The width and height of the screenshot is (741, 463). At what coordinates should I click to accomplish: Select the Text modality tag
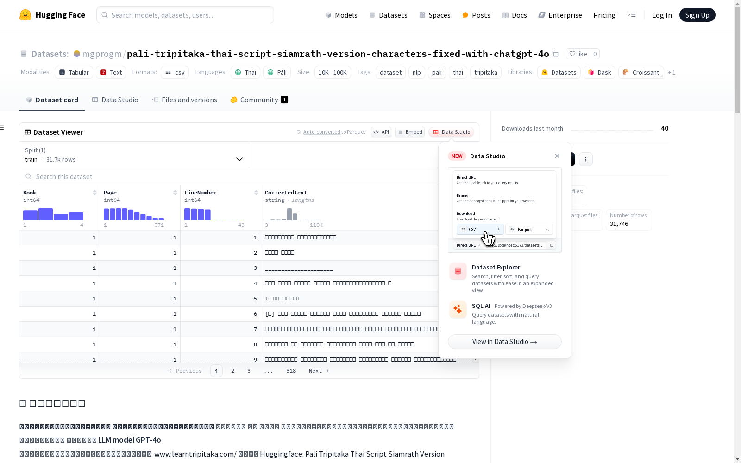point(111,72)
